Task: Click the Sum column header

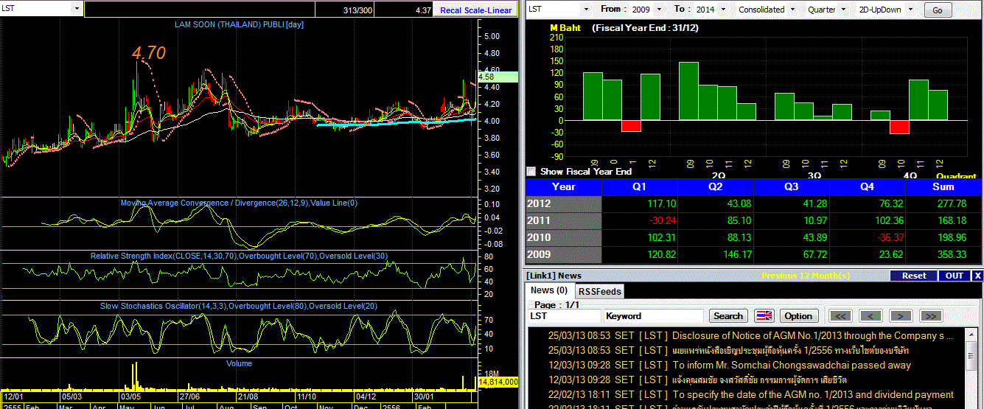Action: coord(943,187)
